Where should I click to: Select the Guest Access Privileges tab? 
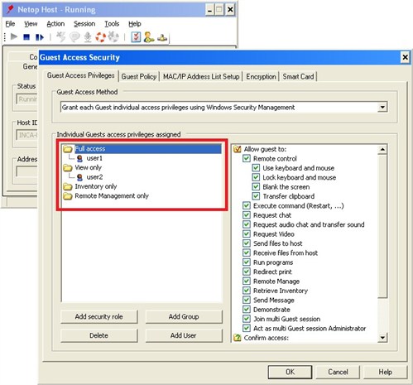pos(80,75)
